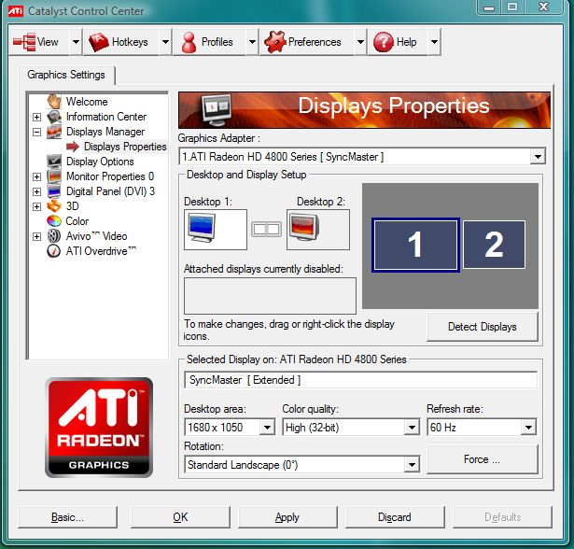Open the Refresh rate dropdown
574x549 pixels.
click(528, 428)
